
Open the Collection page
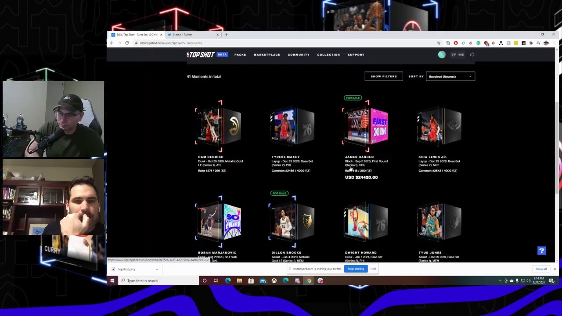328,55
